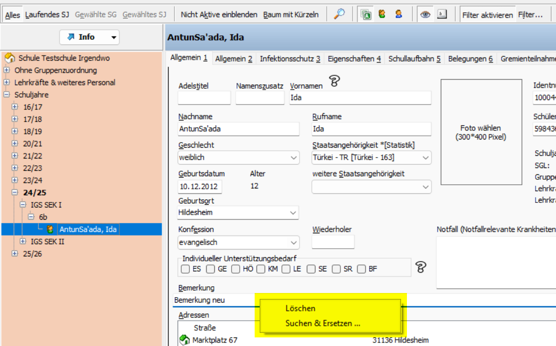Click the small key-shaped toolbar icon
The height and width of the screenshot is (346, 556).
(x=441, y=14)
